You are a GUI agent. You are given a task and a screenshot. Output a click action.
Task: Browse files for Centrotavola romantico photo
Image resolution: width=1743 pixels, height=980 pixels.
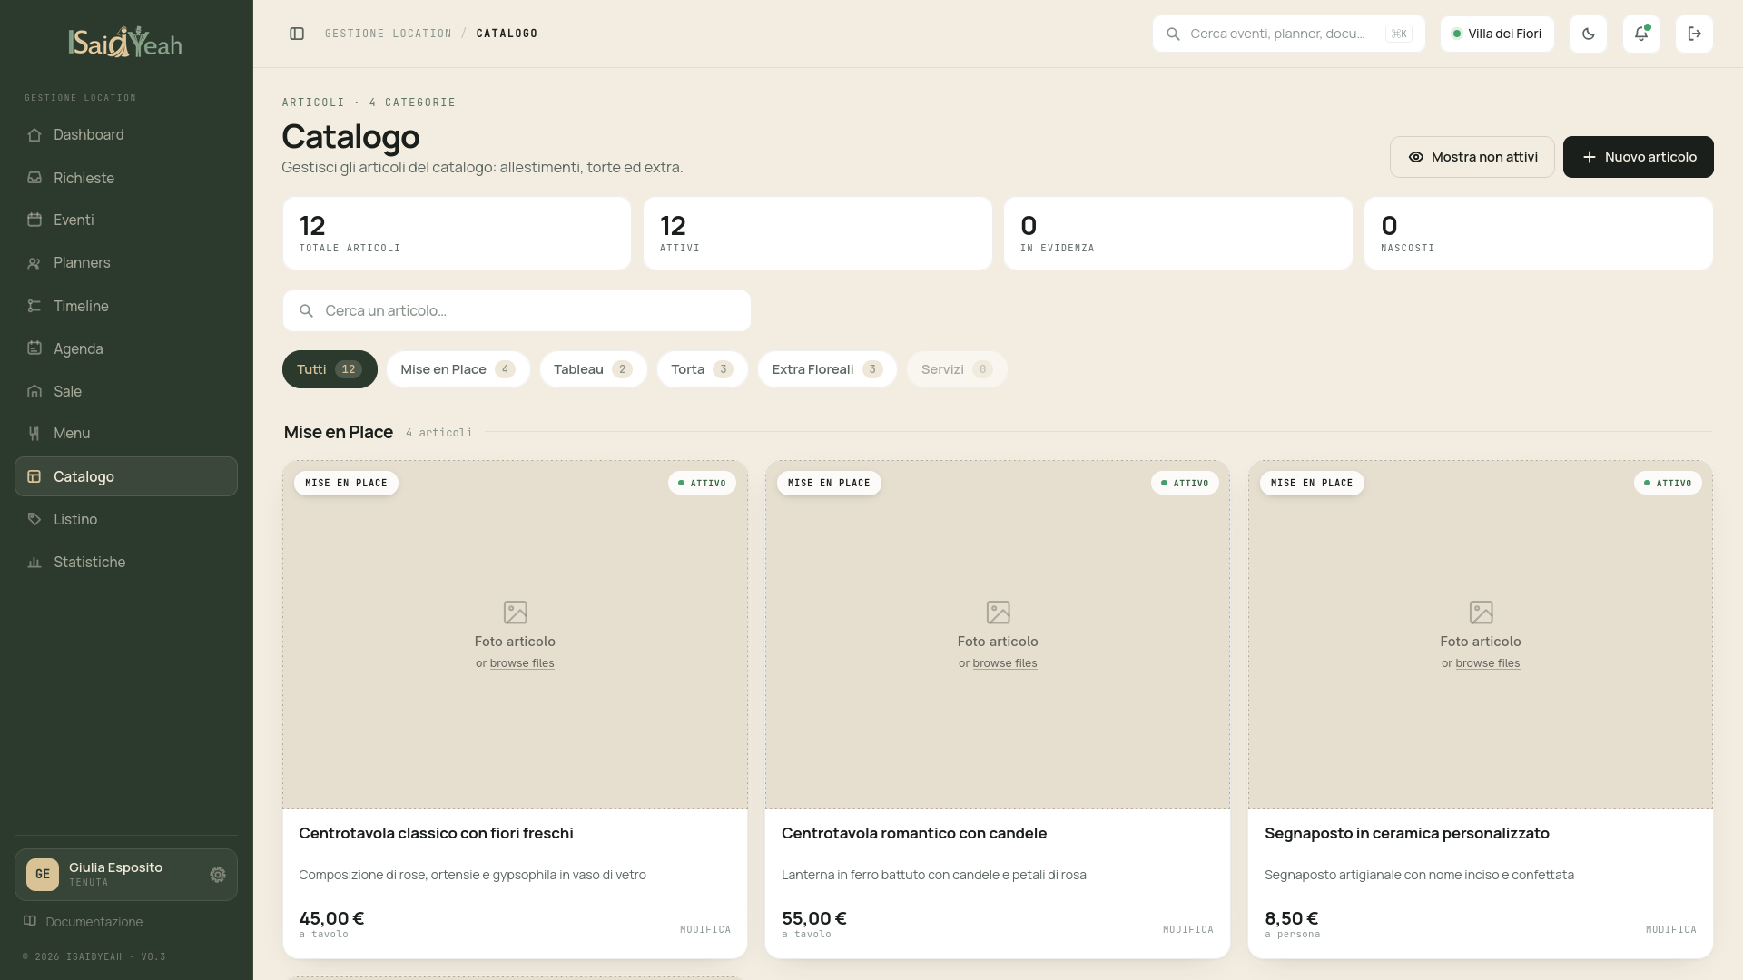(x=1005, y=663)
